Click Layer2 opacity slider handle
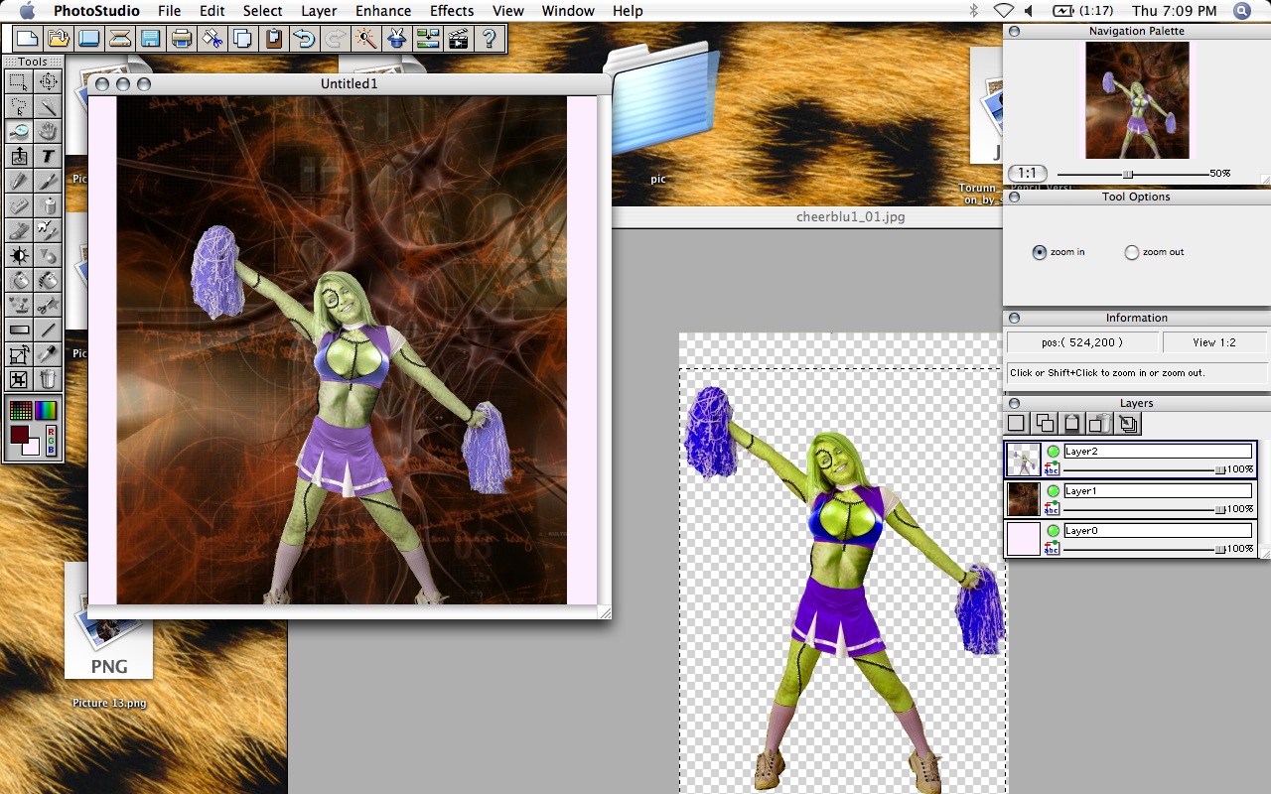The image size is (1271, 794). [x=1220, y=469]
